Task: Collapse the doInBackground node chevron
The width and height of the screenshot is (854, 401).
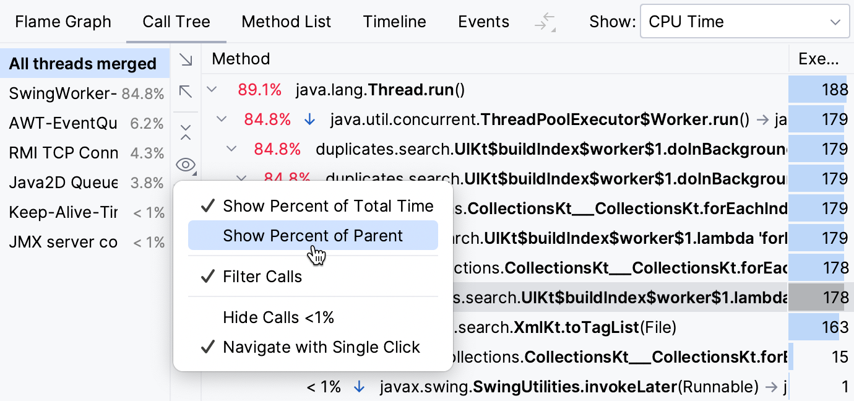Action: (x=231, y=149)
